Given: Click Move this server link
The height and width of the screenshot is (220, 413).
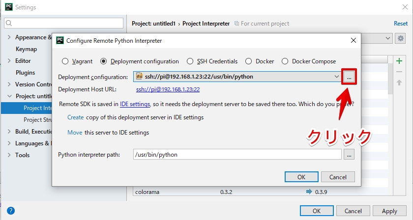Looking at the screenshot, I should tap(75, 133).
